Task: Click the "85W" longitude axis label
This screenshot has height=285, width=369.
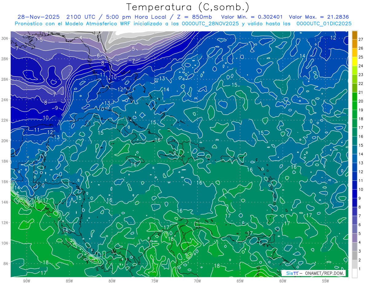Action: [x=69, y=281]
